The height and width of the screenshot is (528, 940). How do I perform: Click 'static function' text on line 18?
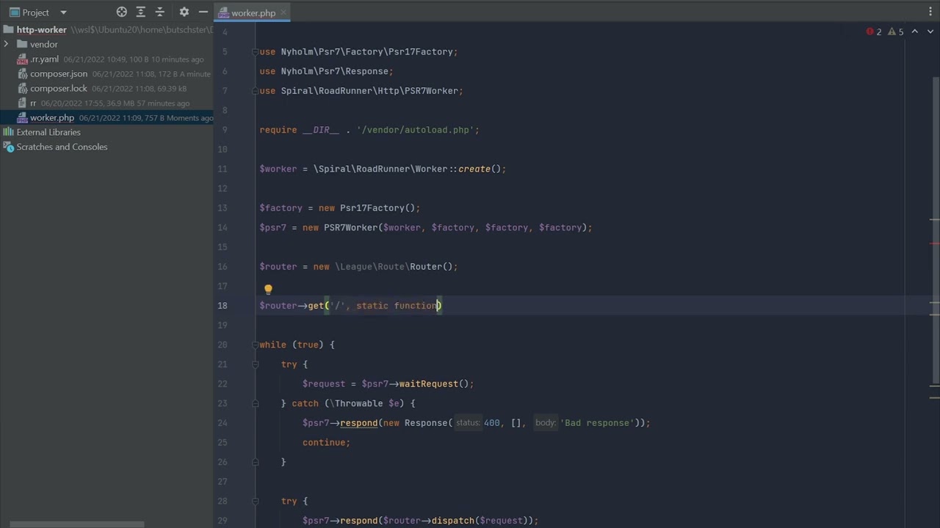pyautogui.click(x=397, y=306)
